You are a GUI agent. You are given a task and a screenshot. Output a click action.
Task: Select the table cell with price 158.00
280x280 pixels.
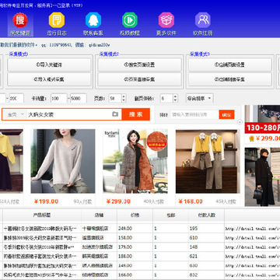pyautogui.click(x=135, y=238)
